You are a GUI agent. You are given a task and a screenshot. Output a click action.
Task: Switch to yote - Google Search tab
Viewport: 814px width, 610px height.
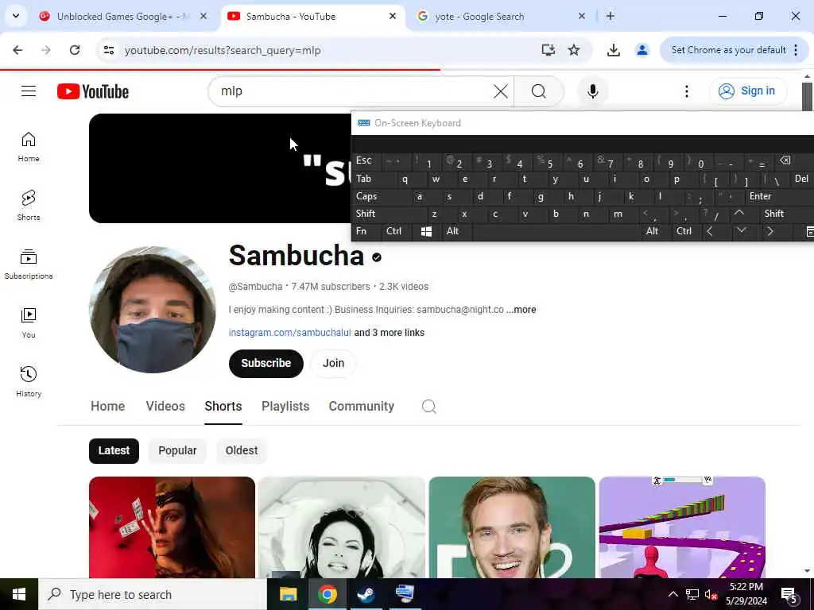tap(502, 17)
